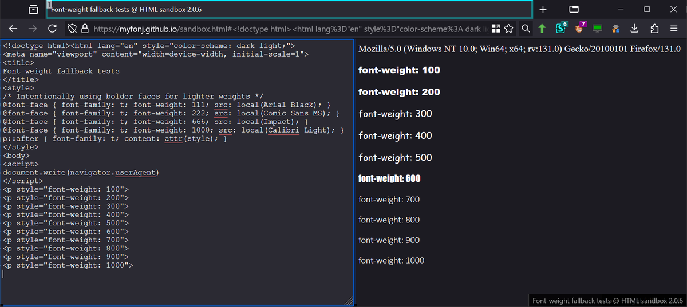Open the Downloads panel
687x307 pixels.
click(634, 29)
